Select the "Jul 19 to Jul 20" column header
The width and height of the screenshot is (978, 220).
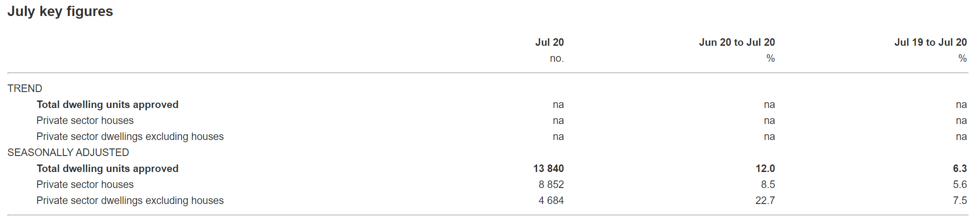tap(930, 42)
